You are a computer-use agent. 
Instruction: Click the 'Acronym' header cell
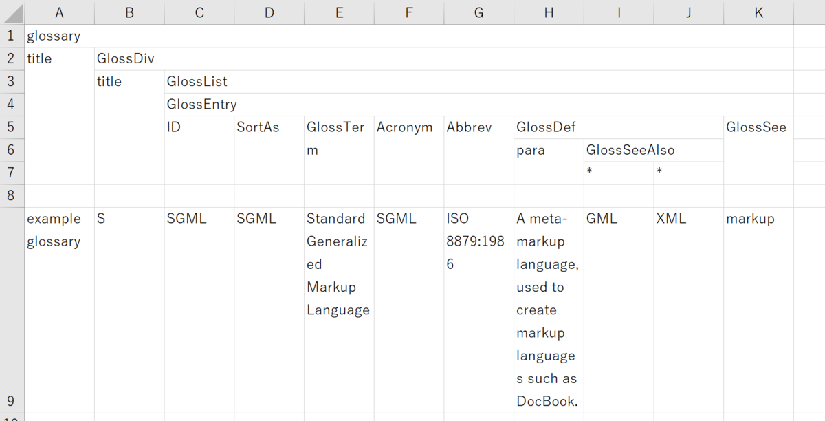point(409,150)
